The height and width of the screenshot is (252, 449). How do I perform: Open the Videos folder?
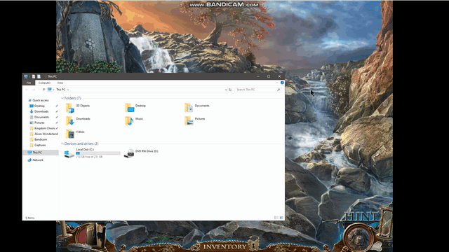75,134
